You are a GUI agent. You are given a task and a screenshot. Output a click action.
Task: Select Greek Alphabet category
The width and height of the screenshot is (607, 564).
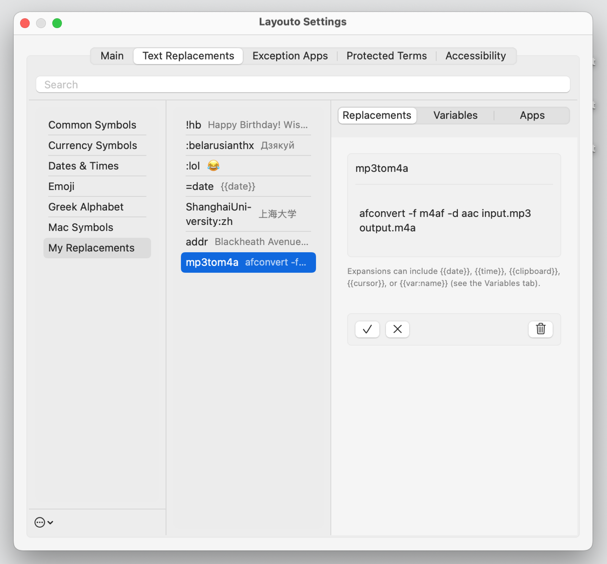97,207
